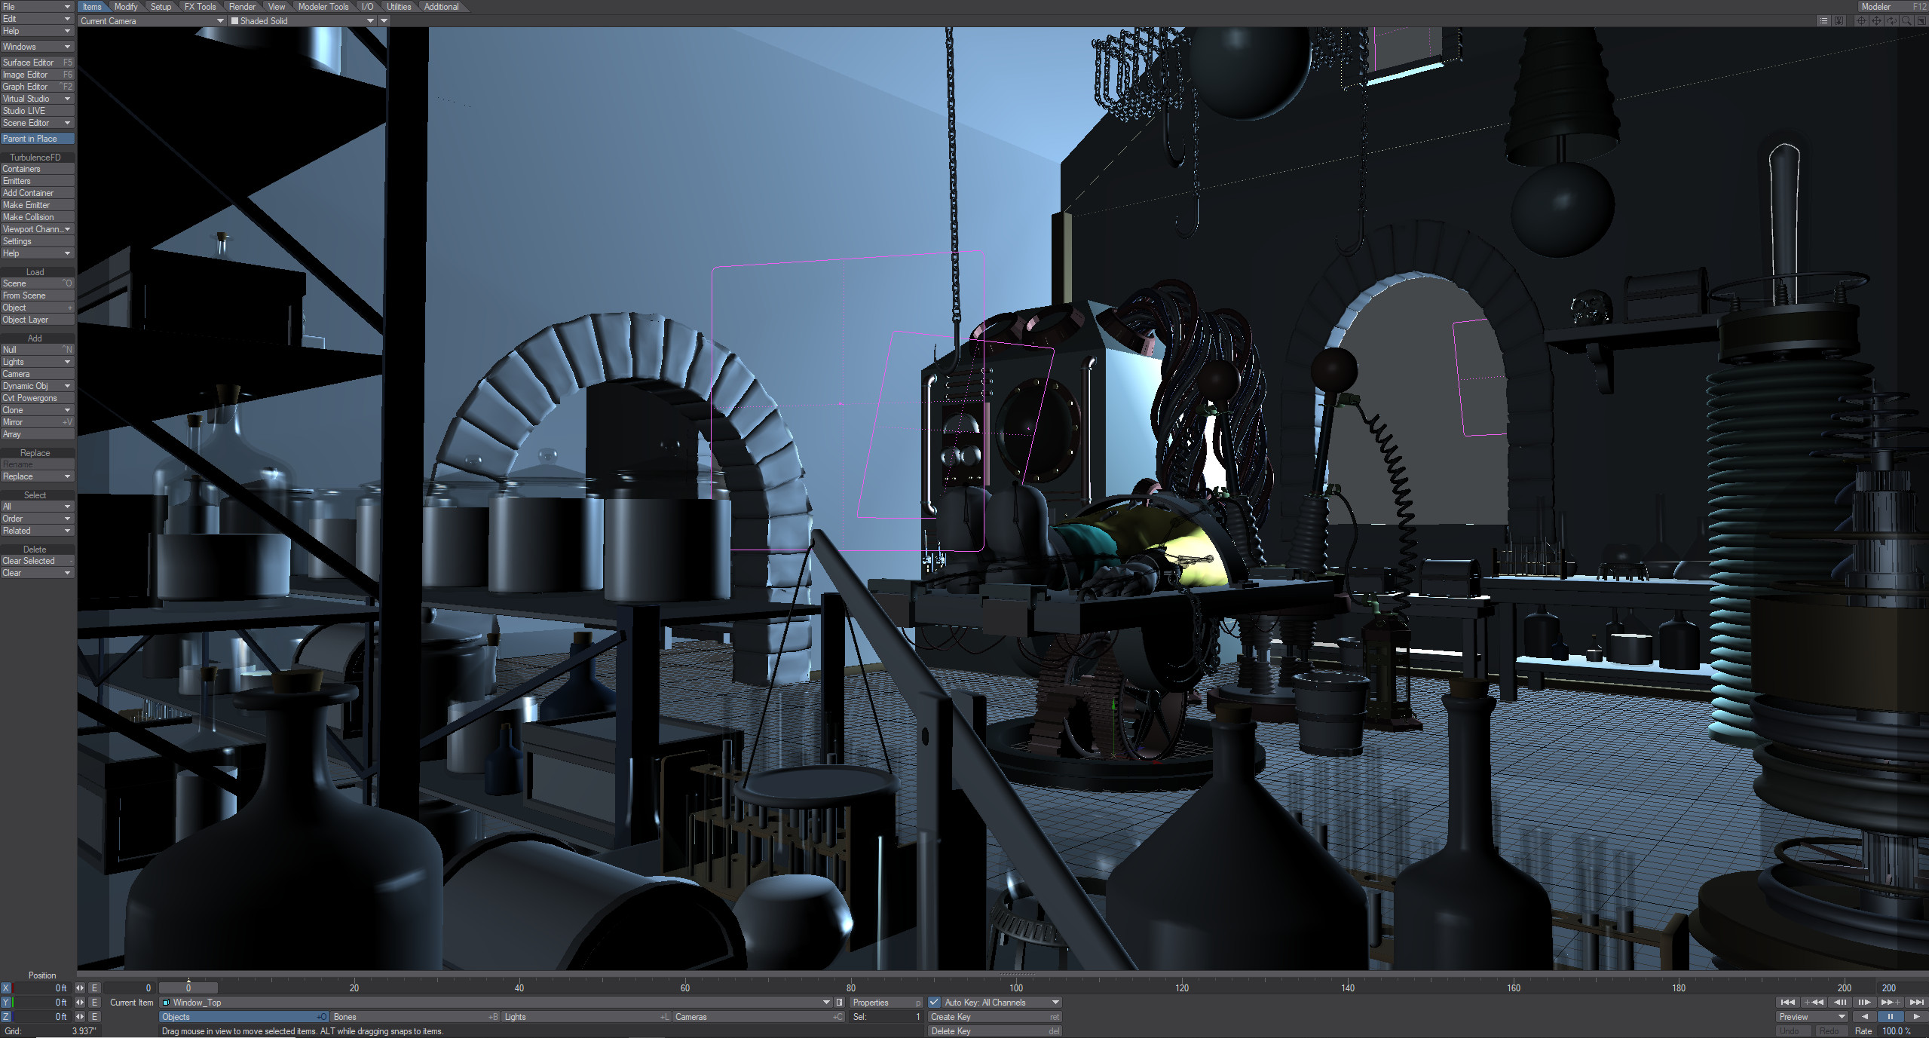Toggle X axis channel lock
This screenshot has height=1038, width=1929.
point(6,987)
